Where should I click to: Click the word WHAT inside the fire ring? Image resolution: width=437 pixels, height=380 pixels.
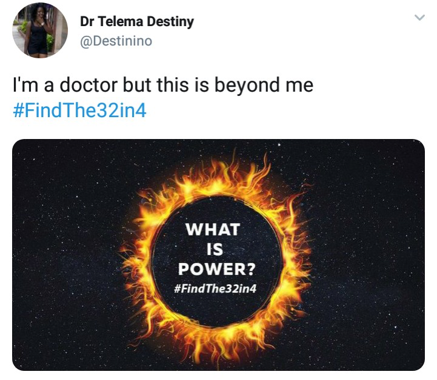[x=213, y=229]
